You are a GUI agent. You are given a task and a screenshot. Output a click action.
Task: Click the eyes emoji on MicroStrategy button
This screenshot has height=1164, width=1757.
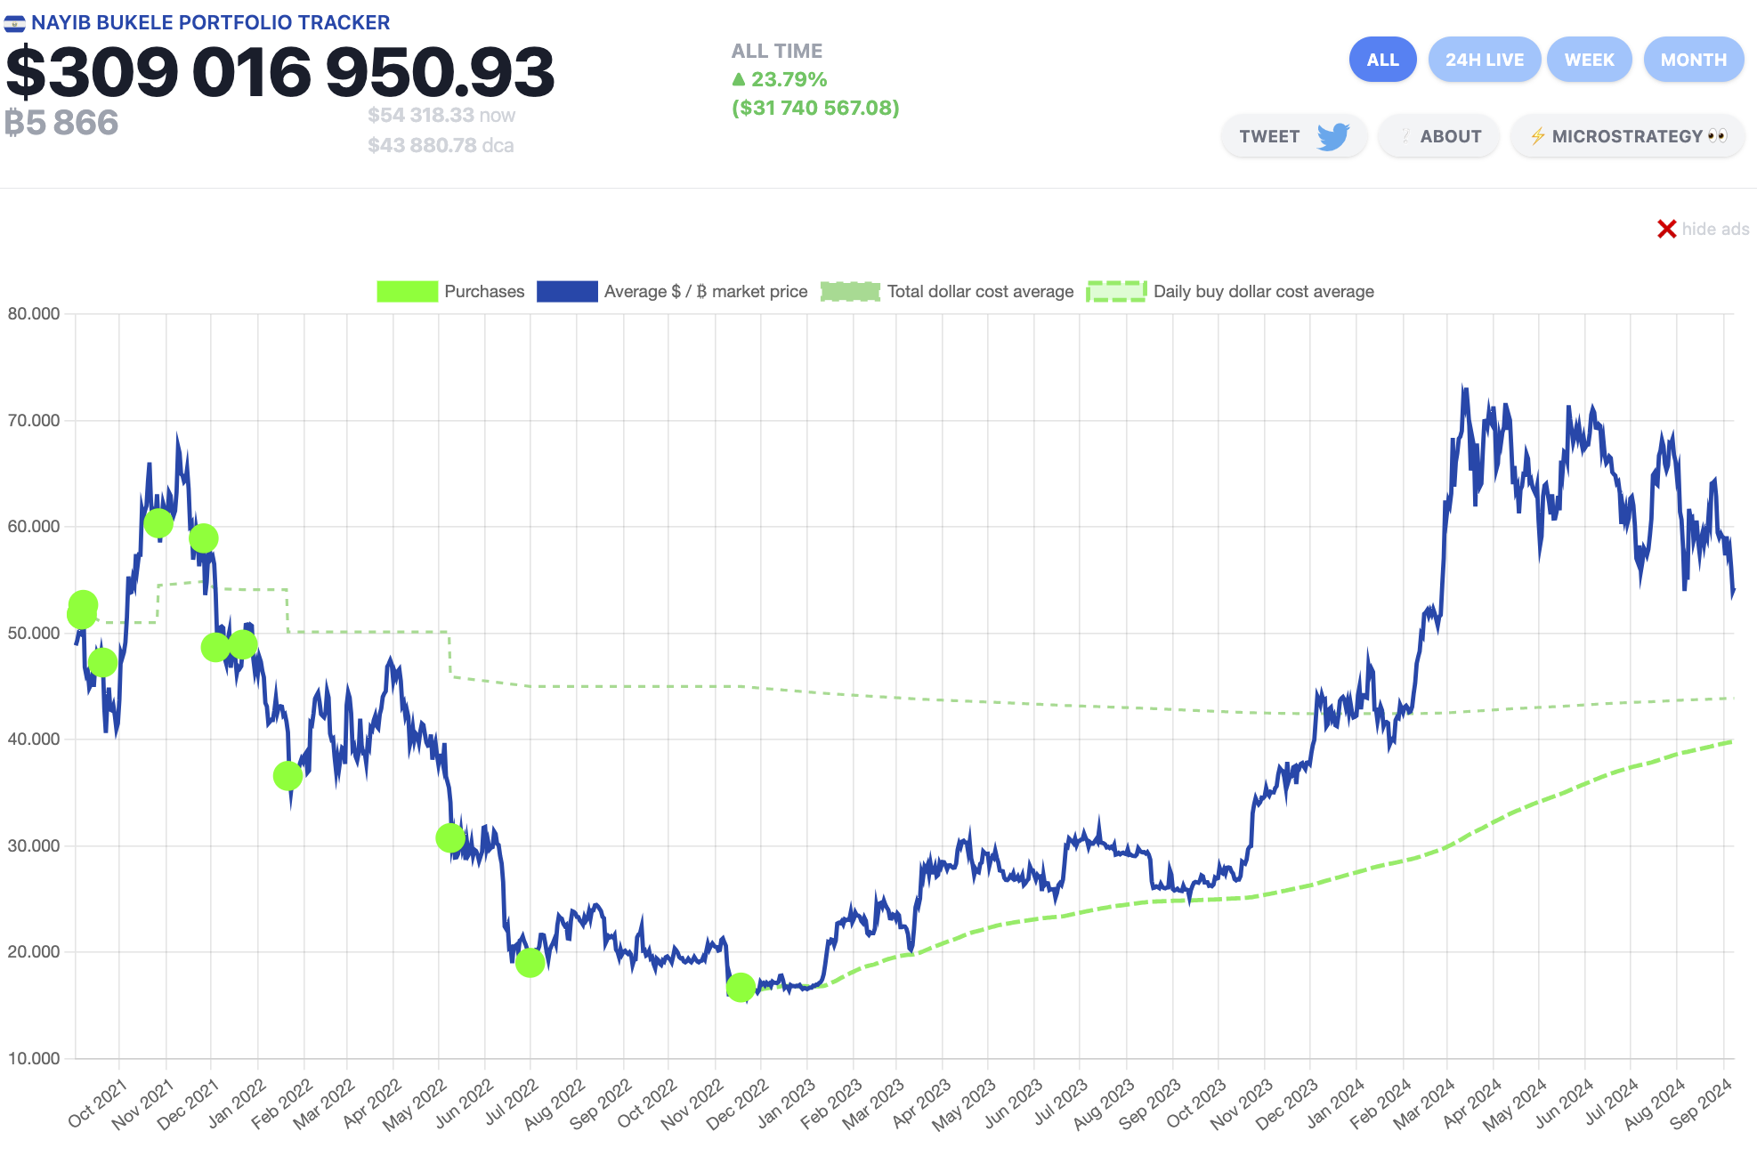pos(1717,136)
